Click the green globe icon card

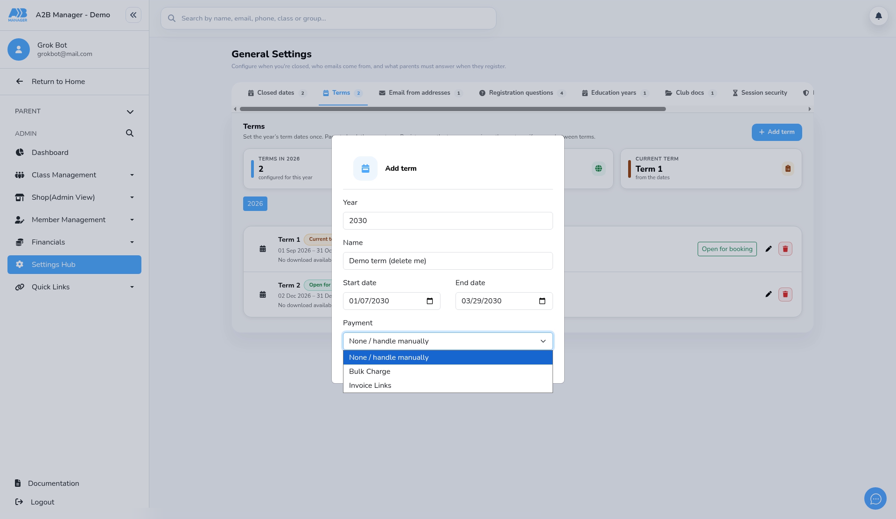coord(598,168)
